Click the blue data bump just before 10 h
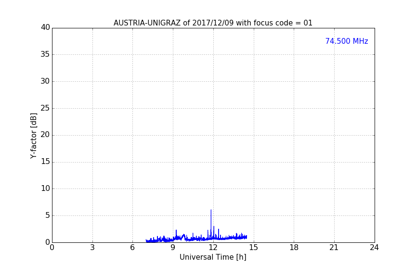 tap(183, 237)
